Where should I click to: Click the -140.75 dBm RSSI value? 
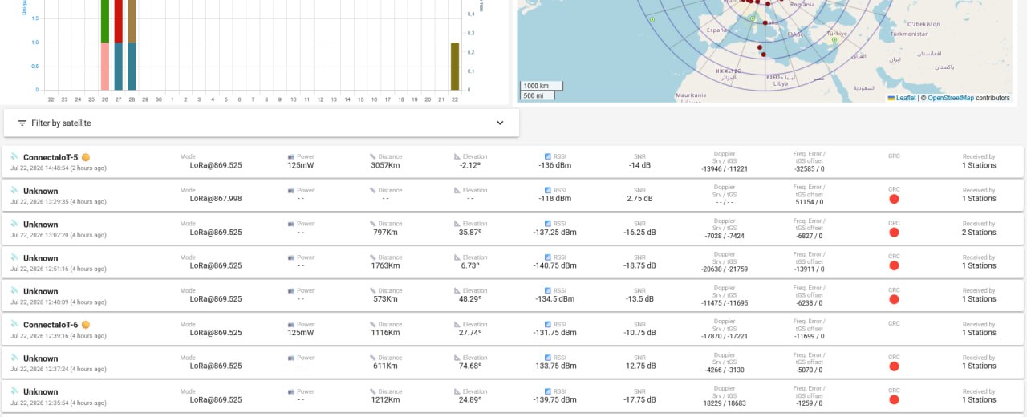coord(555,265)
